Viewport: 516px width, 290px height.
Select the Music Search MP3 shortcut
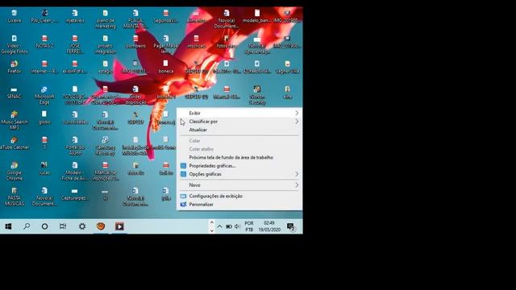coord(15,120)
